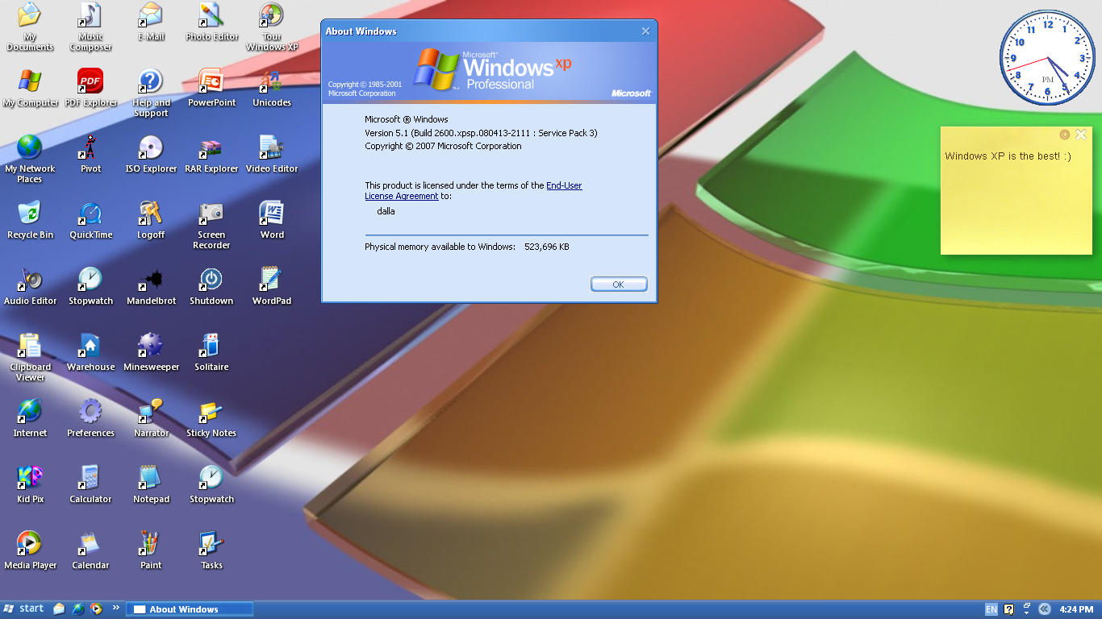1102x619 pixels.
Task: Open the My Computer icon
Action: (x=30, y=87)
